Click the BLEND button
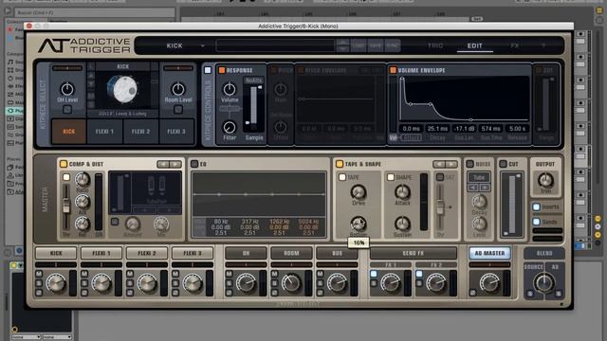The width and height of the screenshot is (607, 341). click(x=544, y=253)
